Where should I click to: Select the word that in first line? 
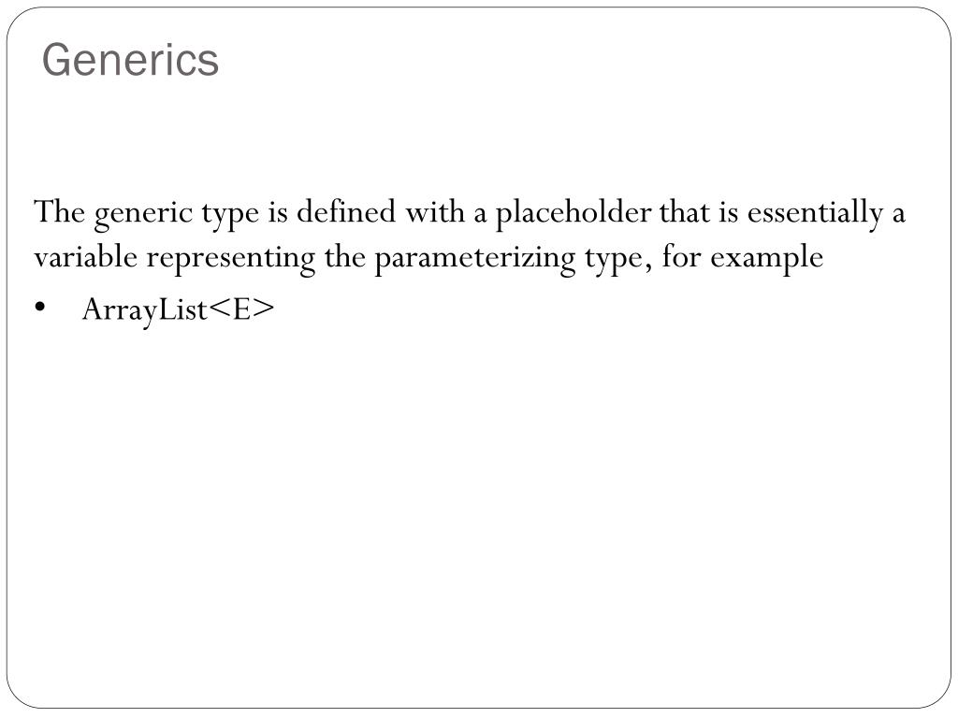pyautogui.click(x=684, y=211)
